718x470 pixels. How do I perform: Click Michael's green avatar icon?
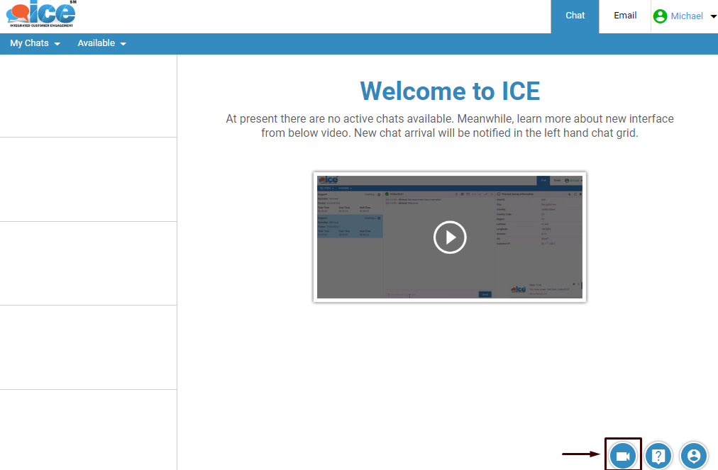pyautogui.click(x=661, y=16)
